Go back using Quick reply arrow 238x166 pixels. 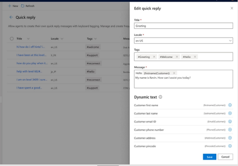(x=11, y=17)
